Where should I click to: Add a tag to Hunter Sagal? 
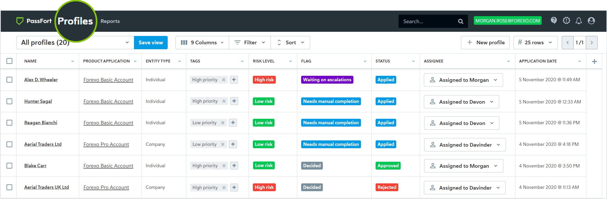234,101
